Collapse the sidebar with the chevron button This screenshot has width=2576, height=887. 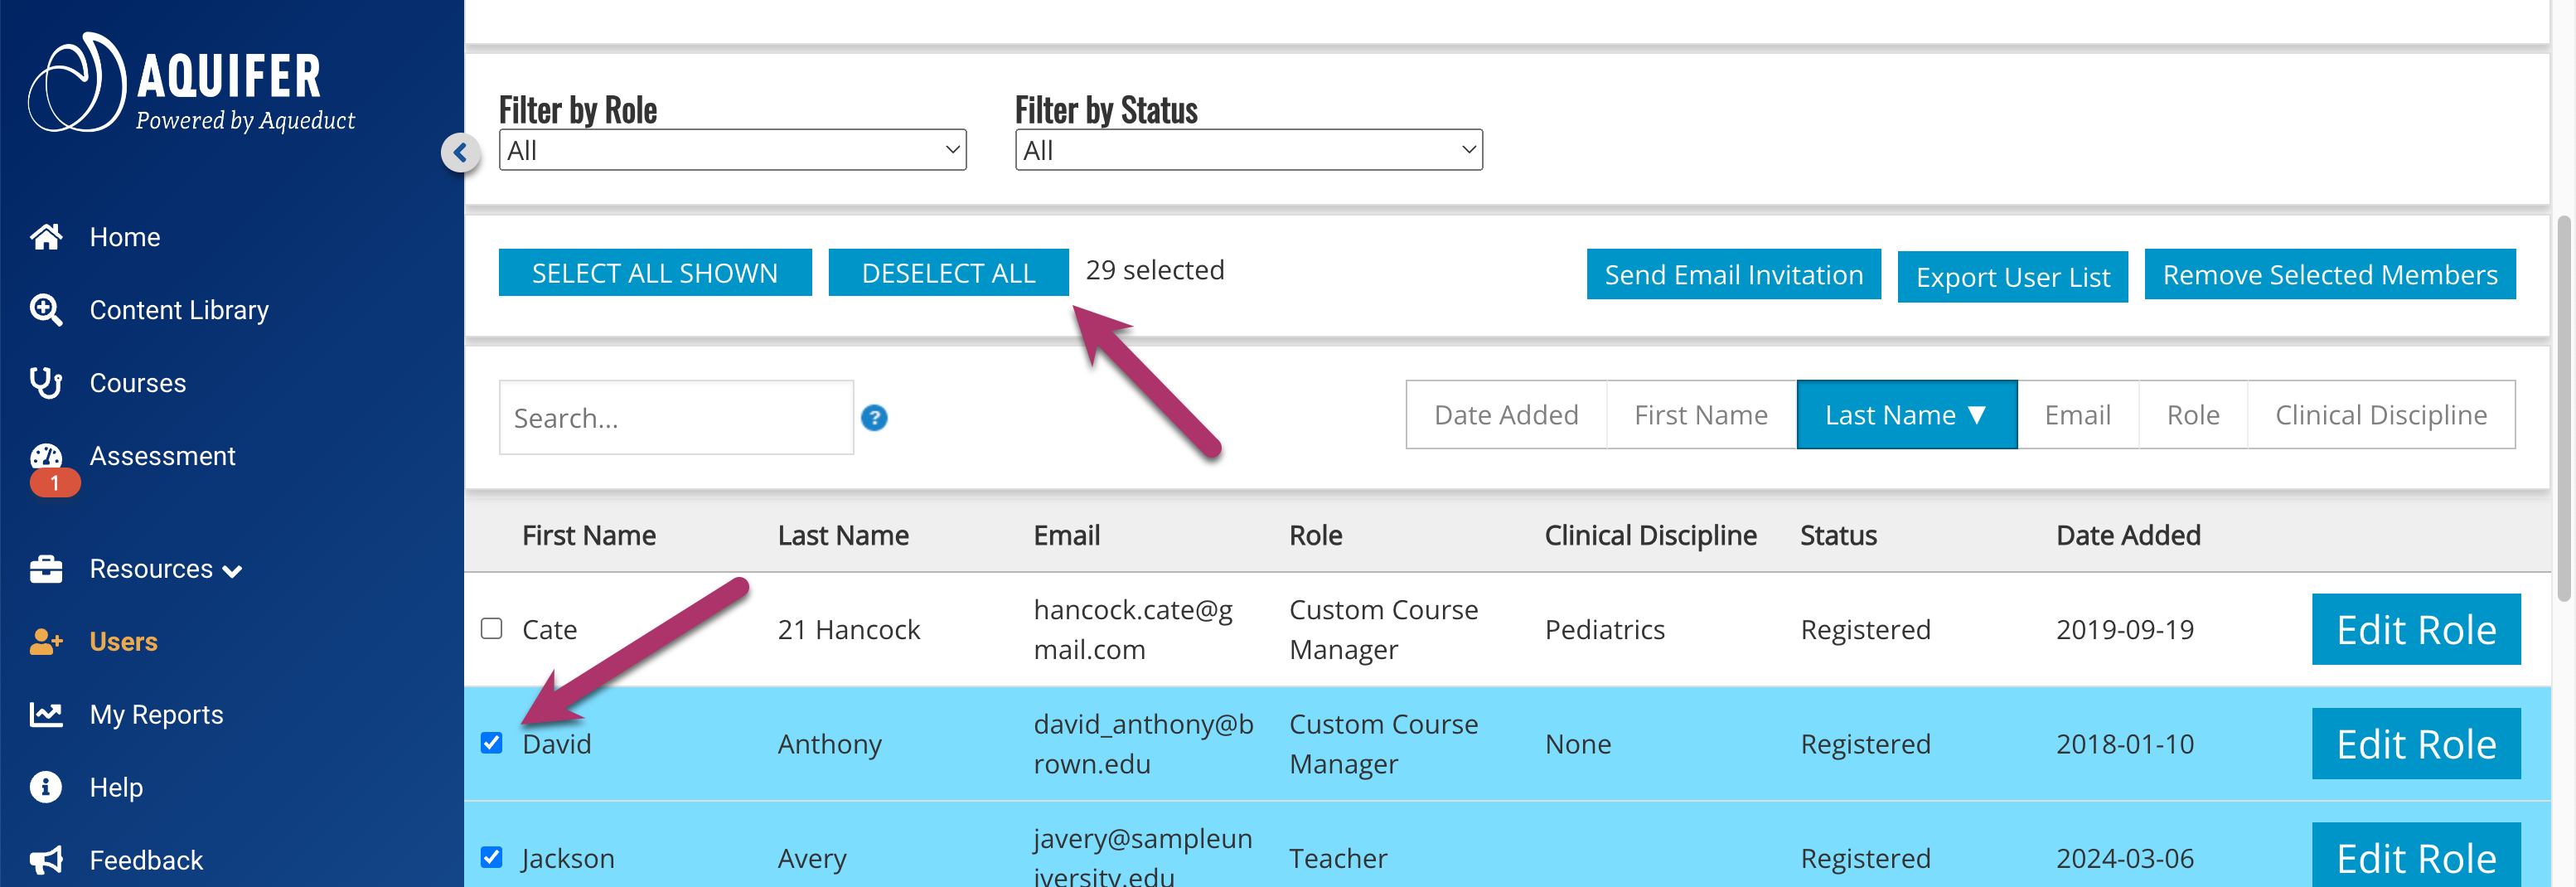(460, 153)
